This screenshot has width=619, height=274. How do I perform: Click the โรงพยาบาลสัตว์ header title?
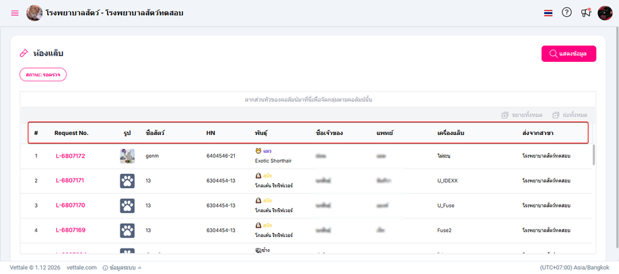click(114, 13)
